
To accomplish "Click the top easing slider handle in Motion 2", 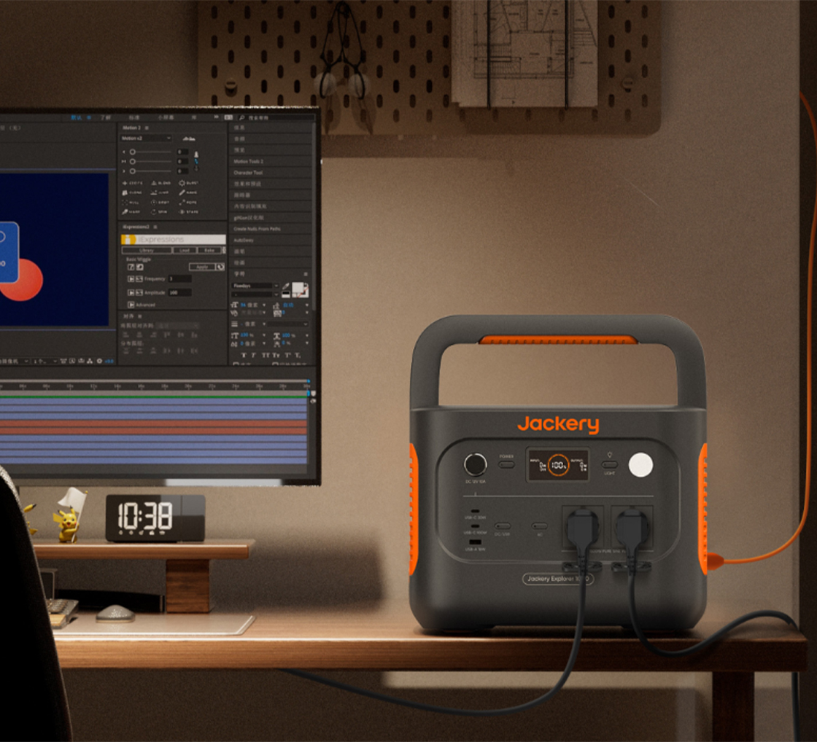I will [x=133, y=152].
